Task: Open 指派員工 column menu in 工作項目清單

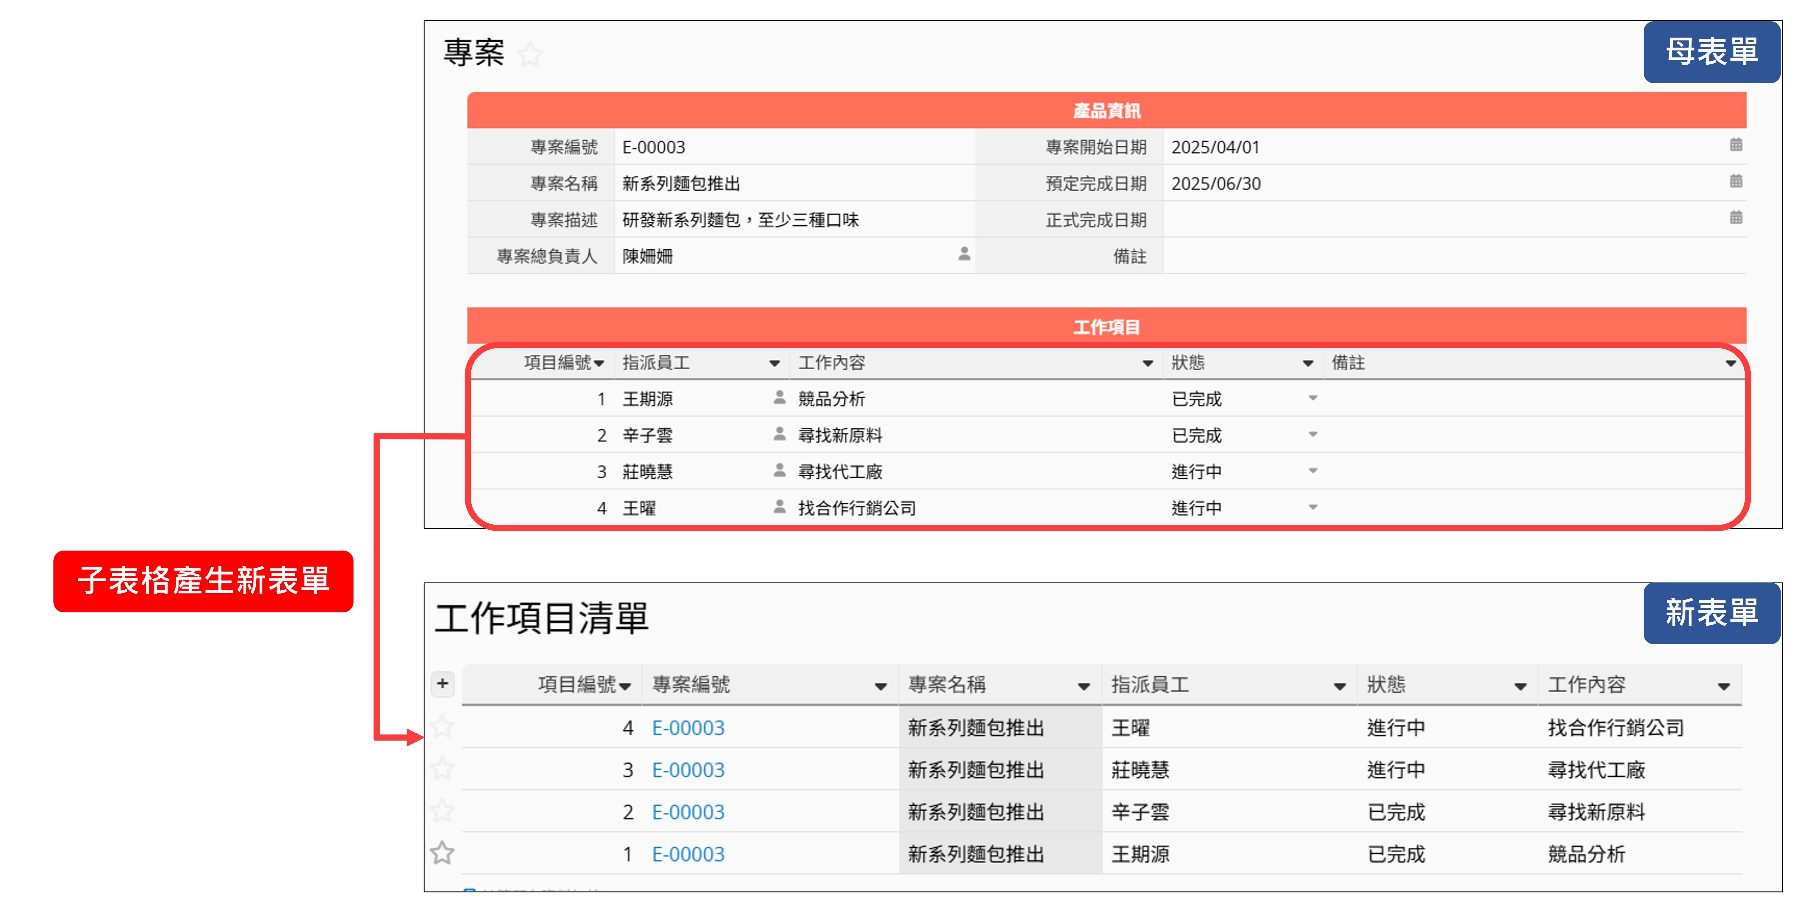Action: (1339, 687)
